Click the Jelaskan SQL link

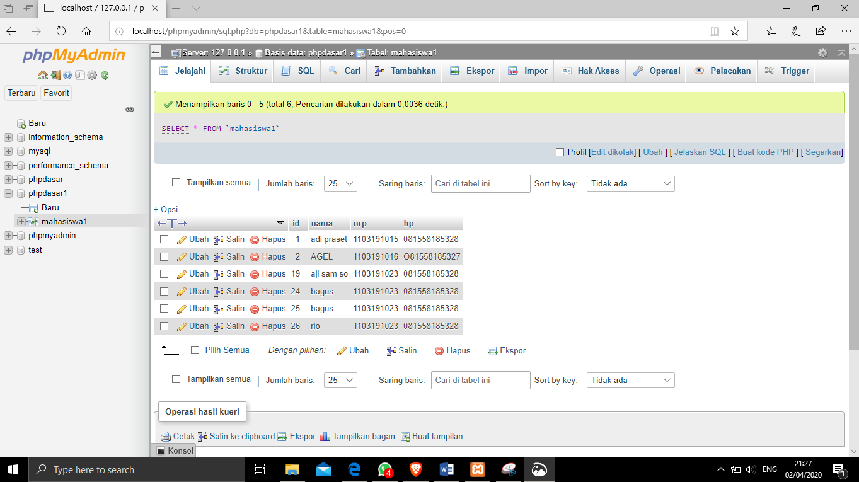coord(700,152)
